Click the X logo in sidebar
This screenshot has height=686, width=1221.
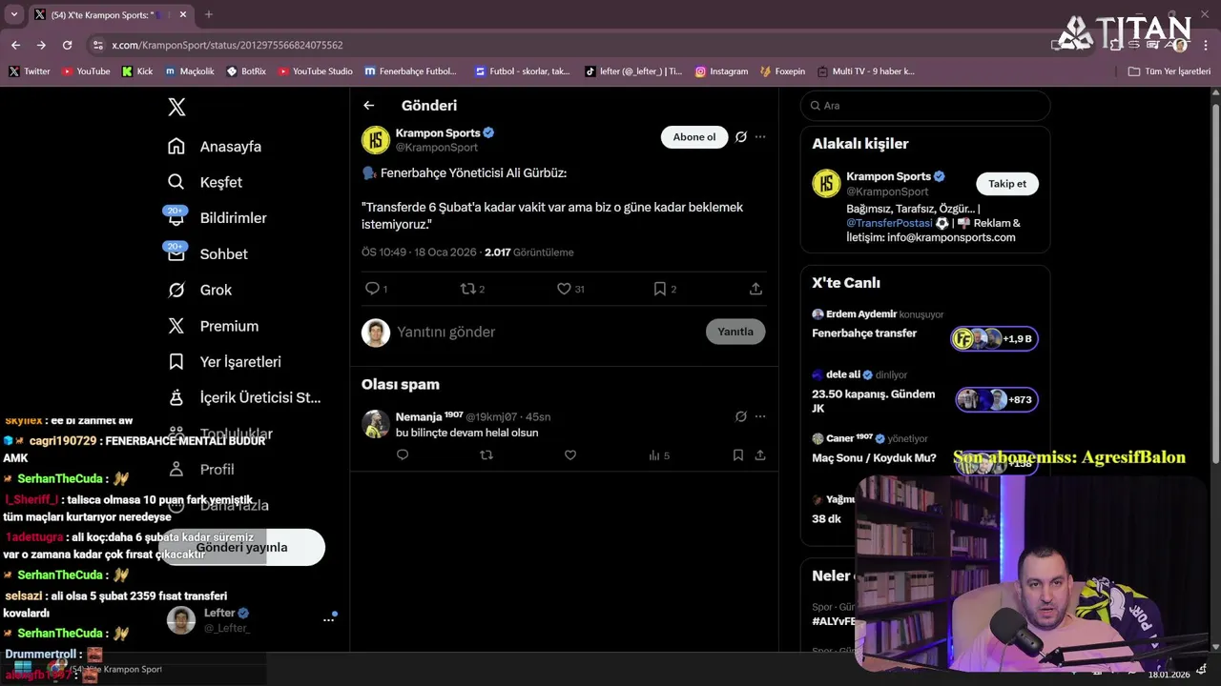[176, 107]
